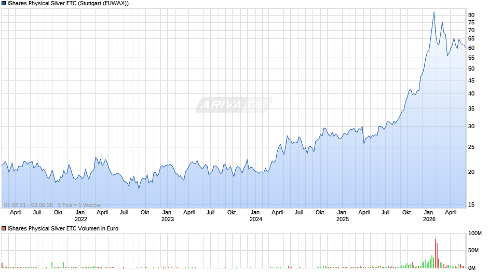Click the price axis value 55
The width and height of the screenshot is (488, 273).
pyautogui.click(x=471, y=58)
